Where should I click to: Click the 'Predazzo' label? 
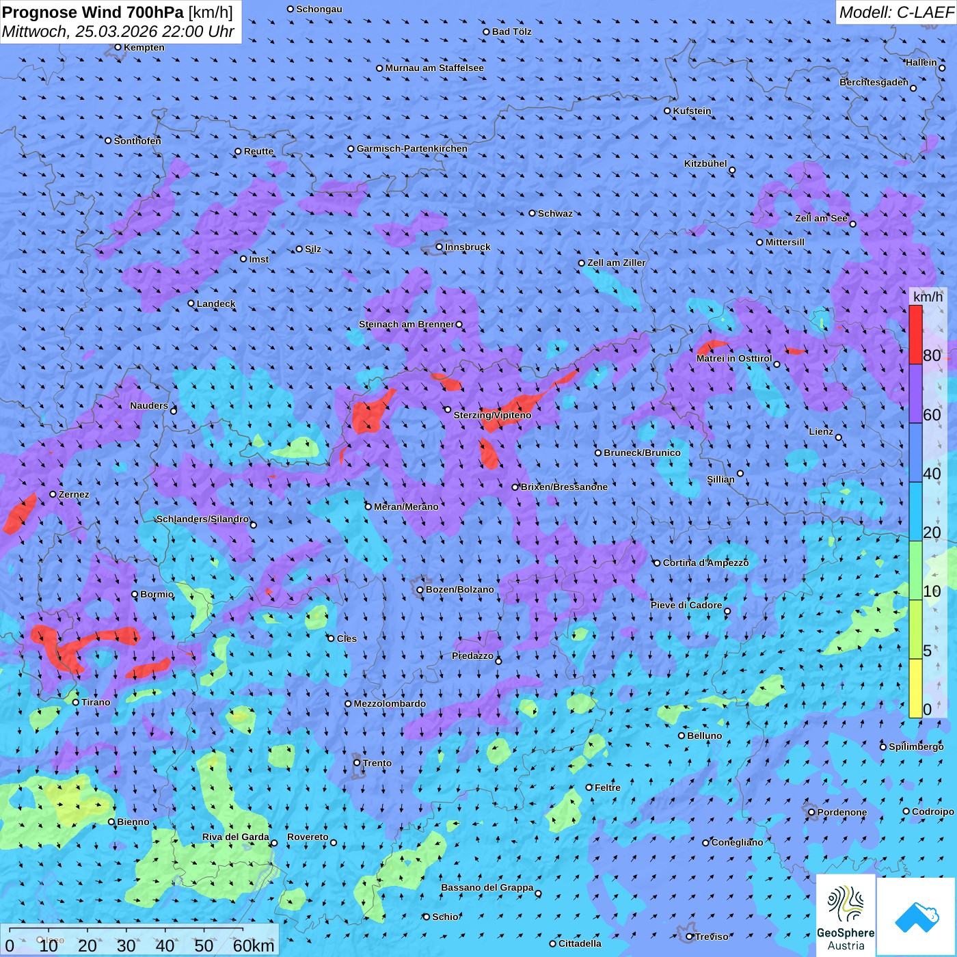[472, 656]
